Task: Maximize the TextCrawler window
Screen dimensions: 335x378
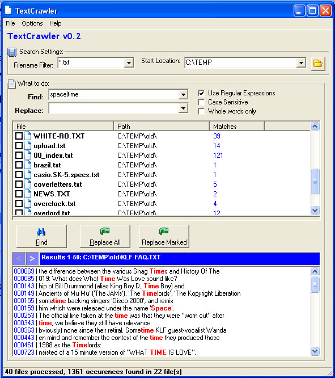Action: pos(312,11)
